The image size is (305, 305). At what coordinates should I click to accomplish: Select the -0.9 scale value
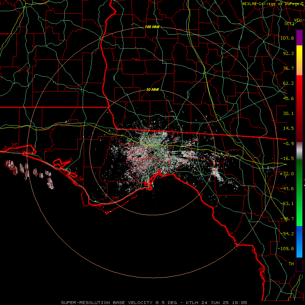tap(288, 144)
